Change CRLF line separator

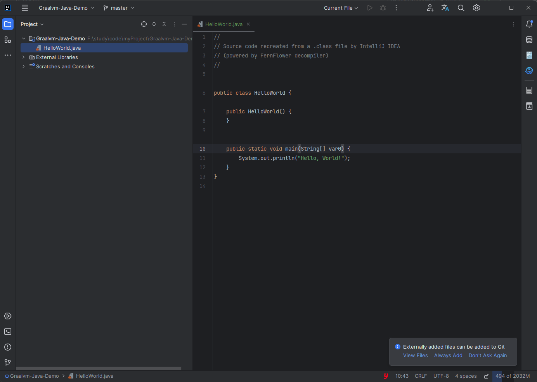coord(421,376)
